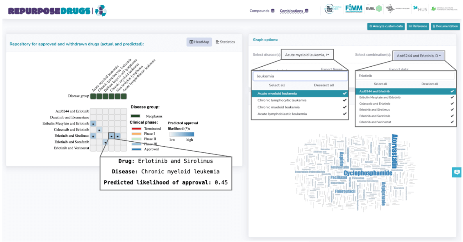Click the FIMM logo in header
This screenshot has height=242, width=463.
(x=353, y=8)
